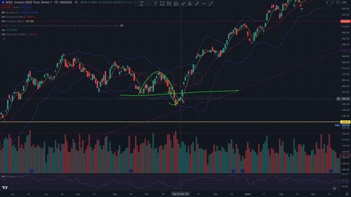Toggle the symbol legend menu button after NASDAQ
351x197 pixels.
point(76,2)
